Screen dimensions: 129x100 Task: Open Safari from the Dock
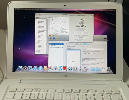pos(35,68)
